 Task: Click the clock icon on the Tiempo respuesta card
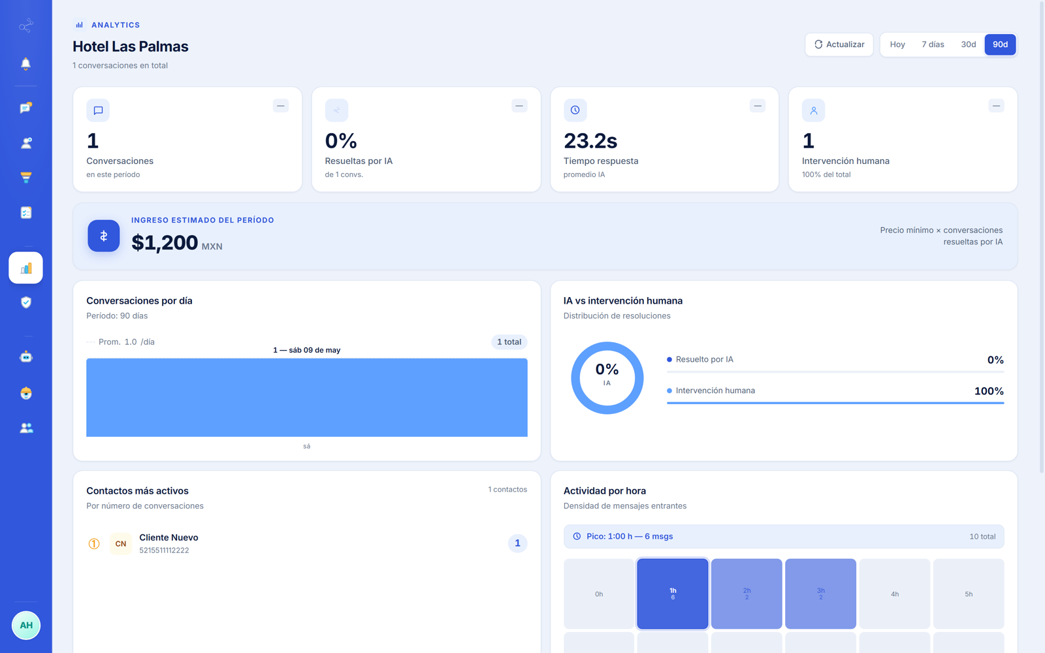575,110
